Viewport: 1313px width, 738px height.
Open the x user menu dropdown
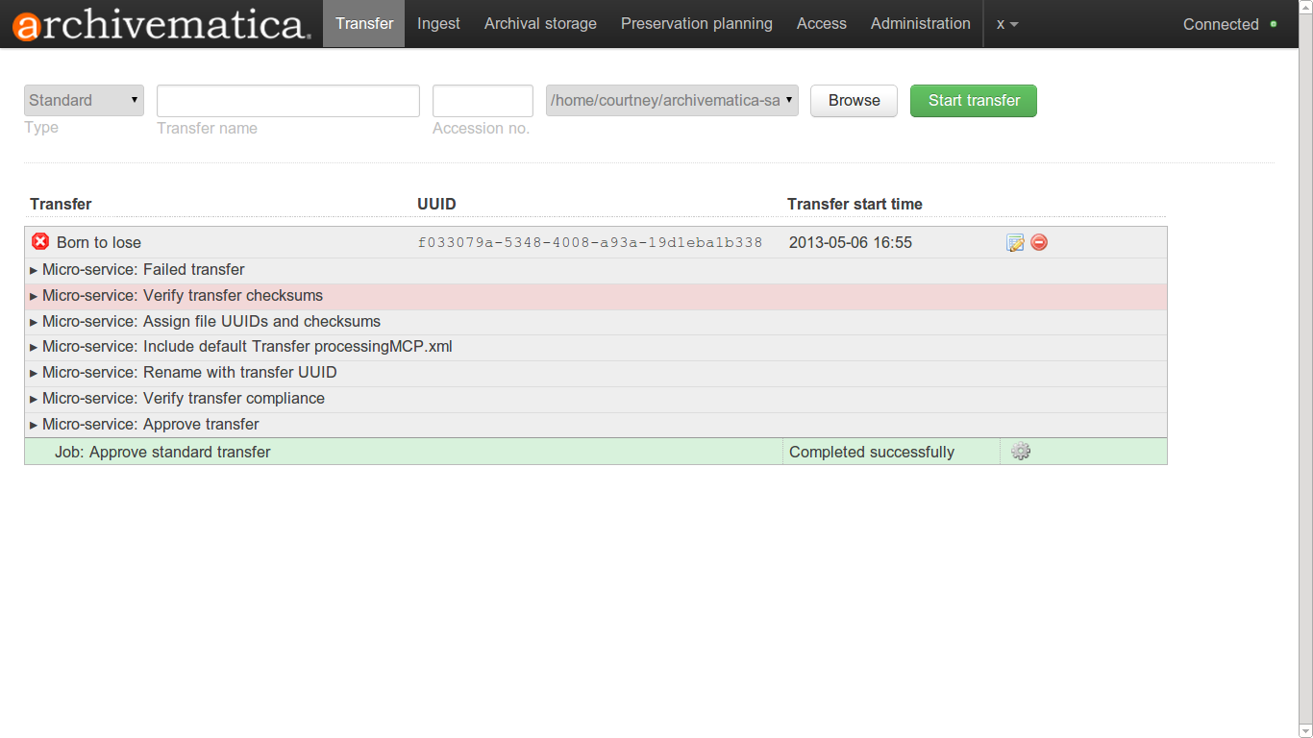pyautogui.click(x=1006, y=24)
